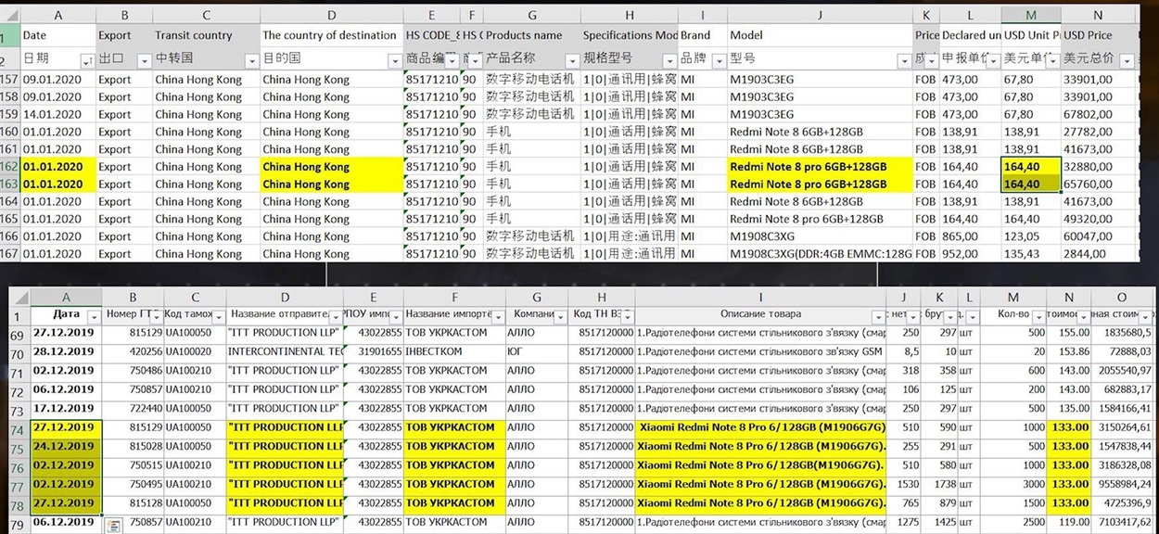1159x534 pixels.
Task: Select the 865,00 declared unit price cell
Action: pyautogui.click(x=970, y=236)
